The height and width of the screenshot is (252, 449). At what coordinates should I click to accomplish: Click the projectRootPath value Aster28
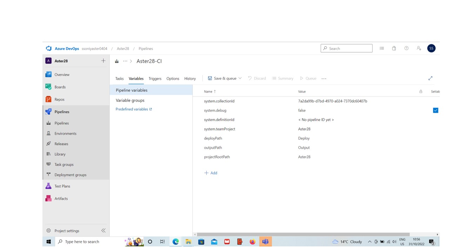[304, 157]
